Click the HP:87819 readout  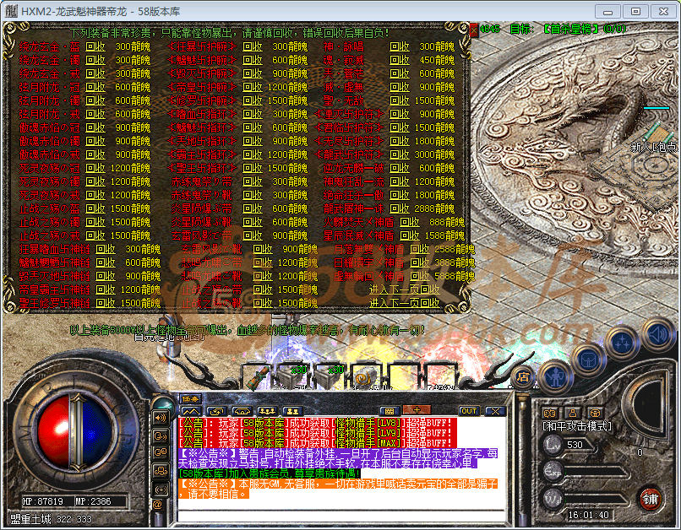42,501
